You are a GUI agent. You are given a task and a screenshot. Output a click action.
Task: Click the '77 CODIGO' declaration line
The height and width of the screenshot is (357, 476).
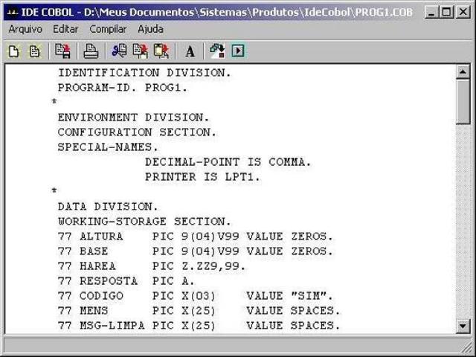[x=196, y=296]
